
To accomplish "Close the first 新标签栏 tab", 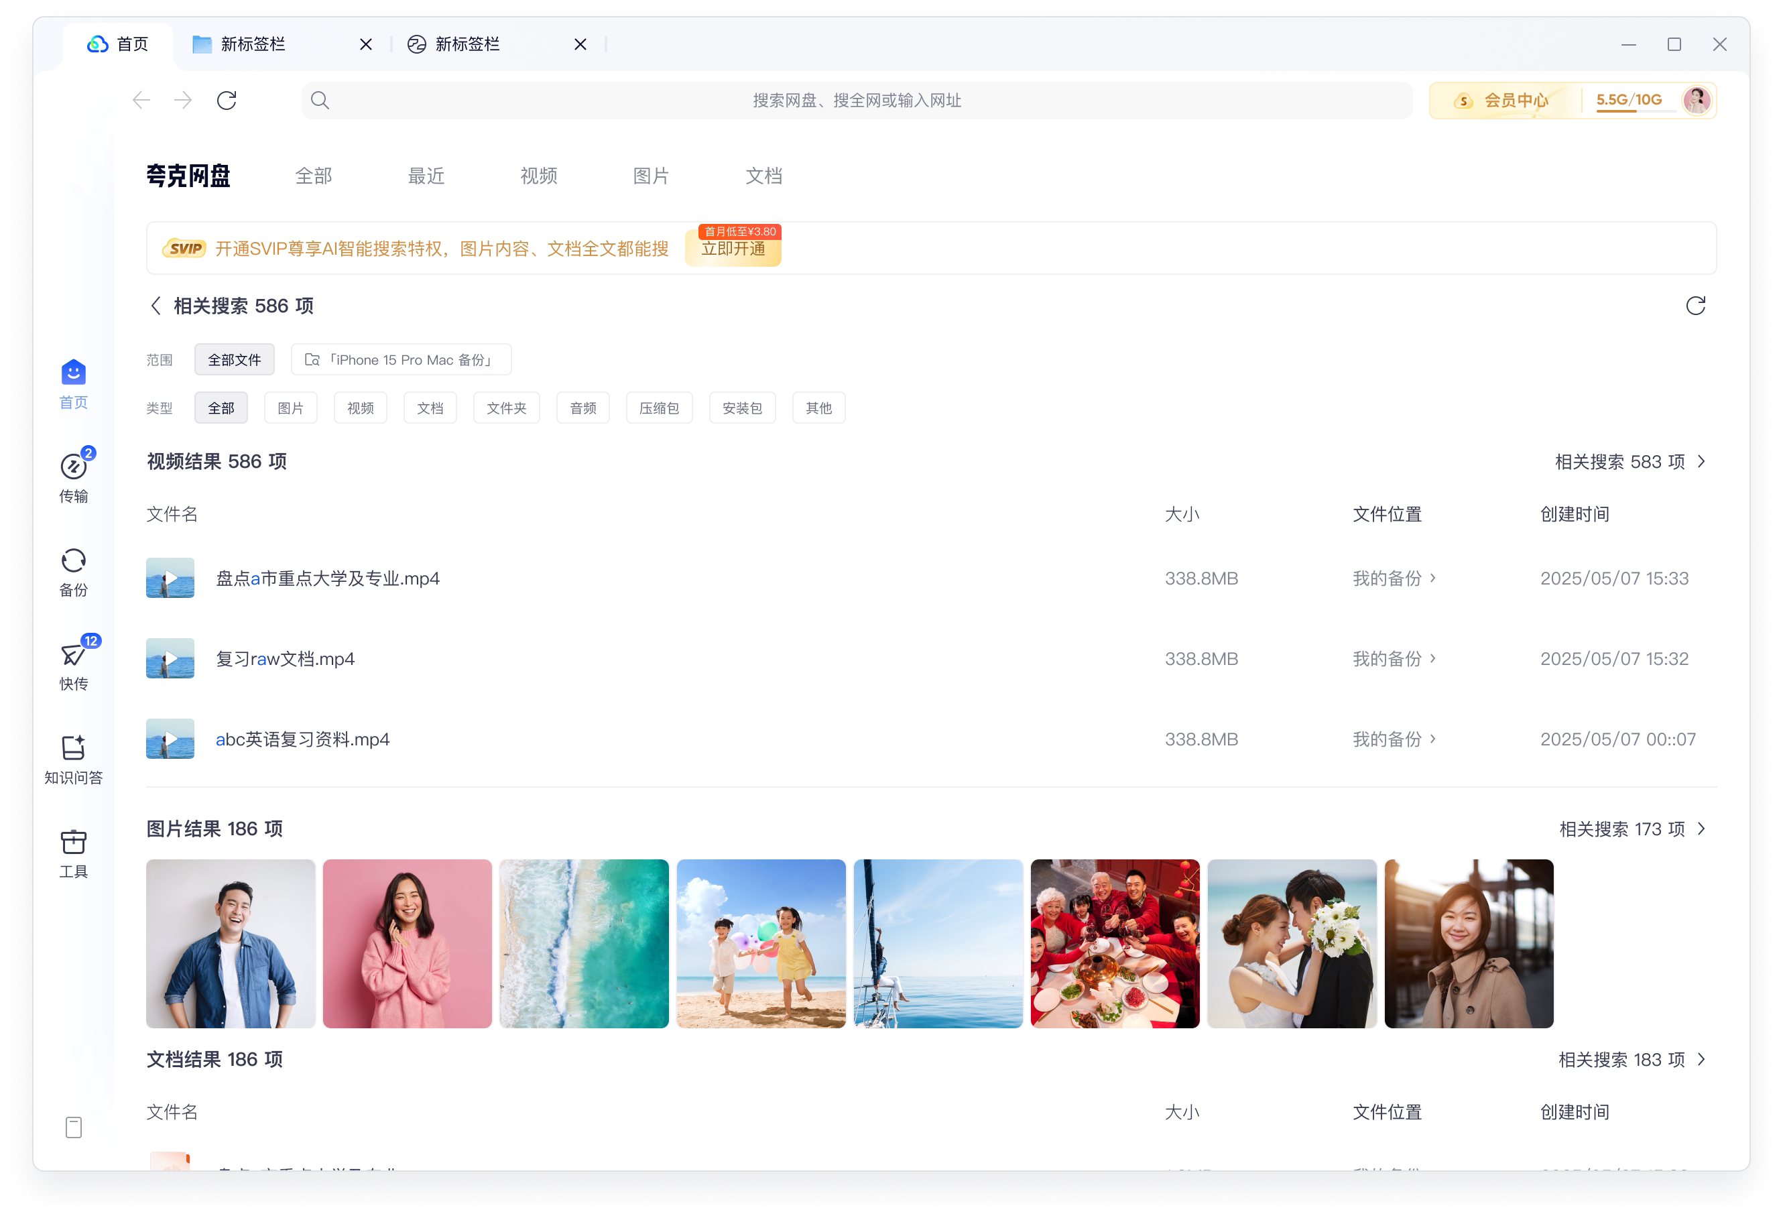I will pos(366,44).
